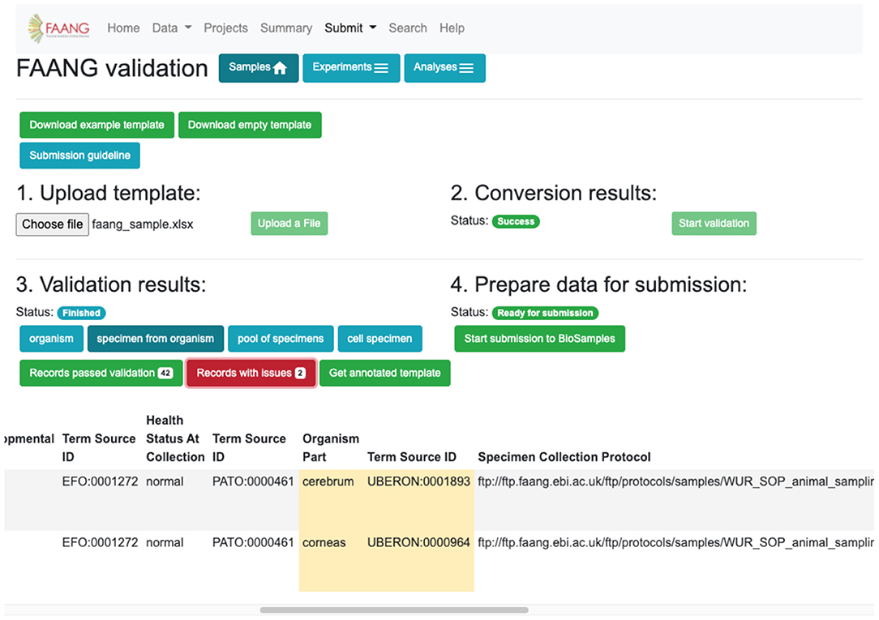Click the PATO:0000461 cell in cerebrum row
Viewport: 879px width, 620px height.
coord(253,481)
